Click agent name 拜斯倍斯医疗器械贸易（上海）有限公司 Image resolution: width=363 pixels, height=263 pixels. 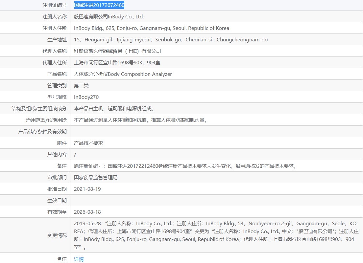pyautogui.click(x=117, y=51)
